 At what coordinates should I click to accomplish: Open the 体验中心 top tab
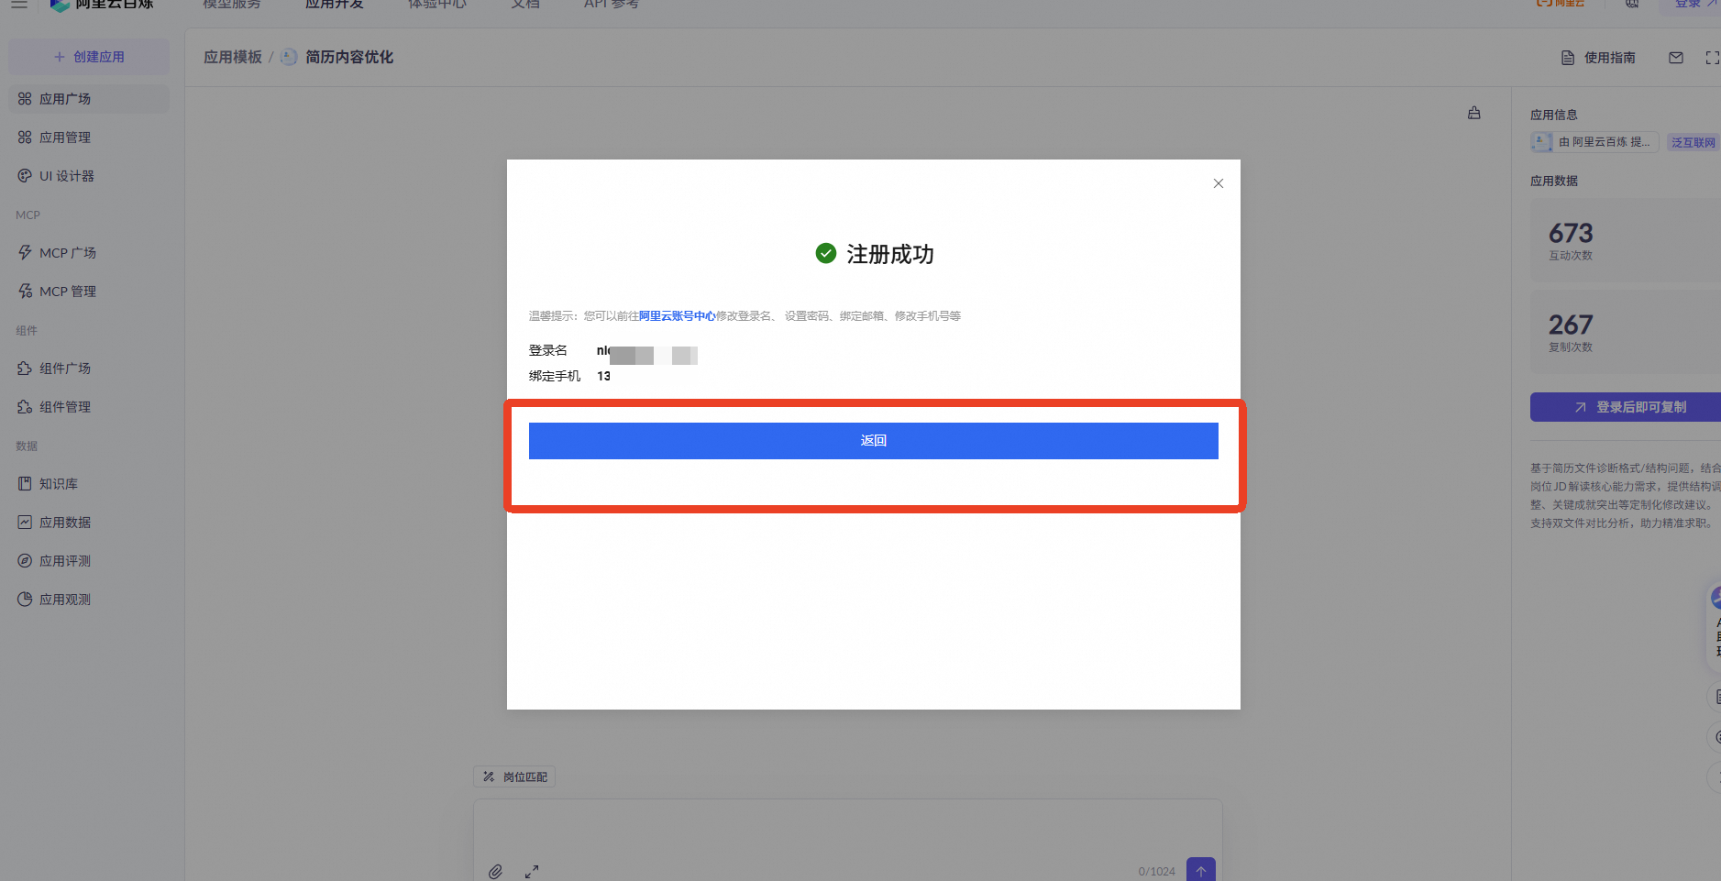[x=437, y=5]
